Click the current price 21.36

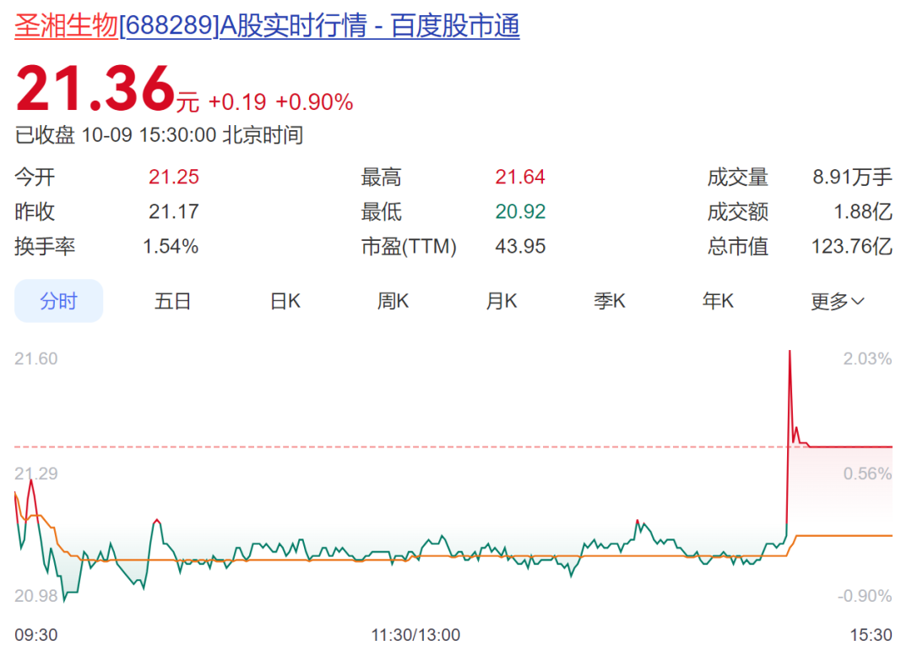coord(95,90)
